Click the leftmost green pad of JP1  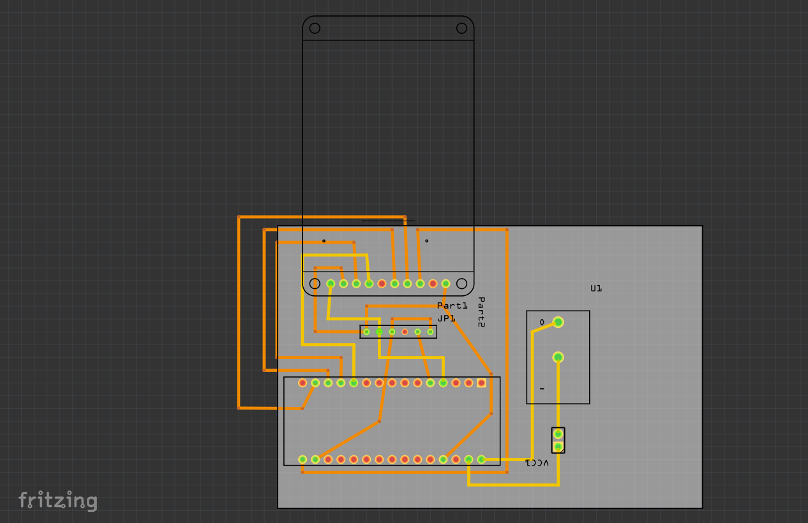click(366, 331)
